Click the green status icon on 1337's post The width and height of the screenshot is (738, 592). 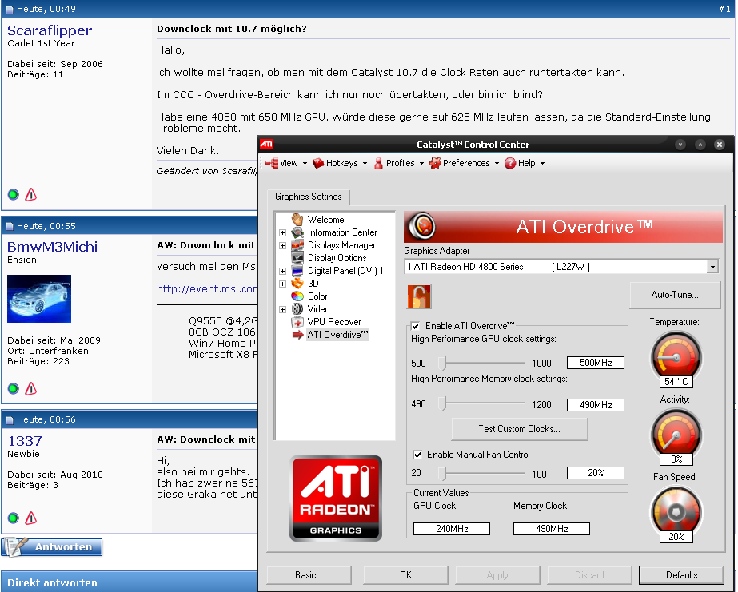tap(13, 518)
